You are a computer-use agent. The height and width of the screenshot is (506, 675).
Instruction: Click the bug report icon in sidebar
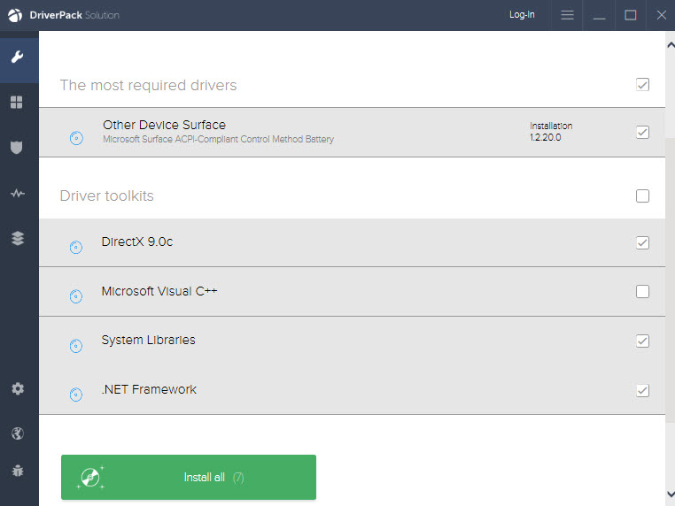pos(18,471)
